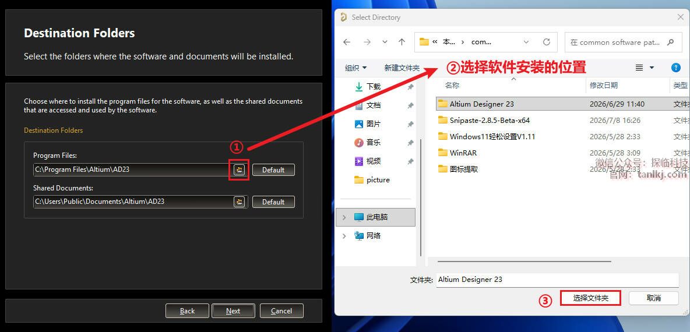Viewport: 690px width, 332px height.
Task: Go up one folder level
Action: pos(402,42)
